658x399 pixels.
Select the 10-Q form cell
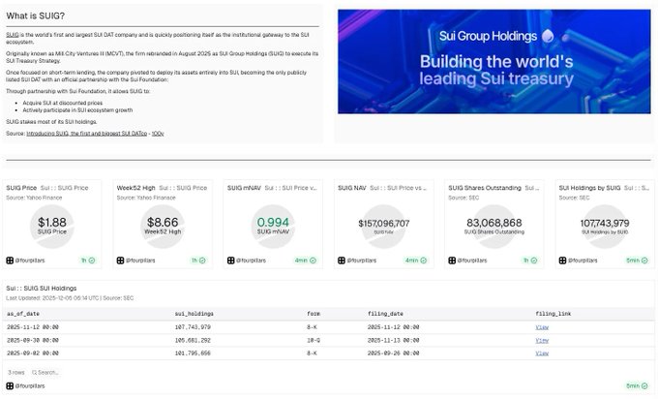pyautogui.click(x=314, y=340)
